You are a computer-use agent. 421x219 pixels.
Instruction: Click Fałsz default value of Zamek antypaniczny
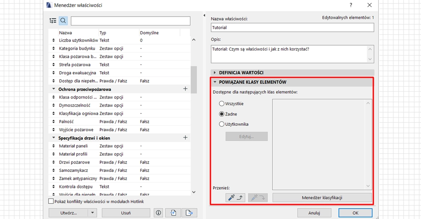[145, 178]
